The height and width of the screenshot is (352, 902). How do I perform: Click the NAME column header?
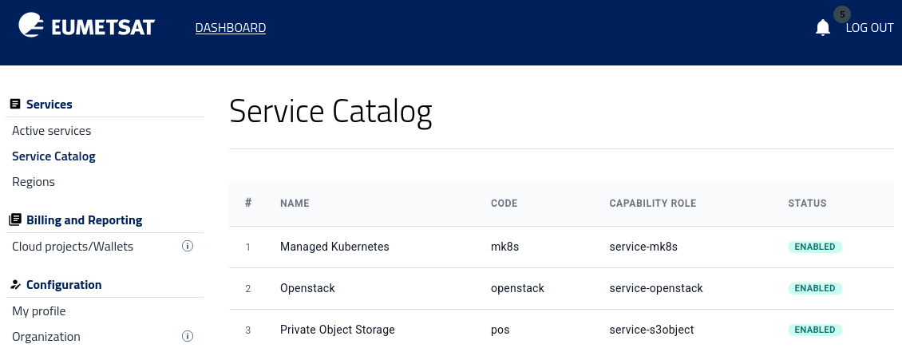(x=295, y=203)
